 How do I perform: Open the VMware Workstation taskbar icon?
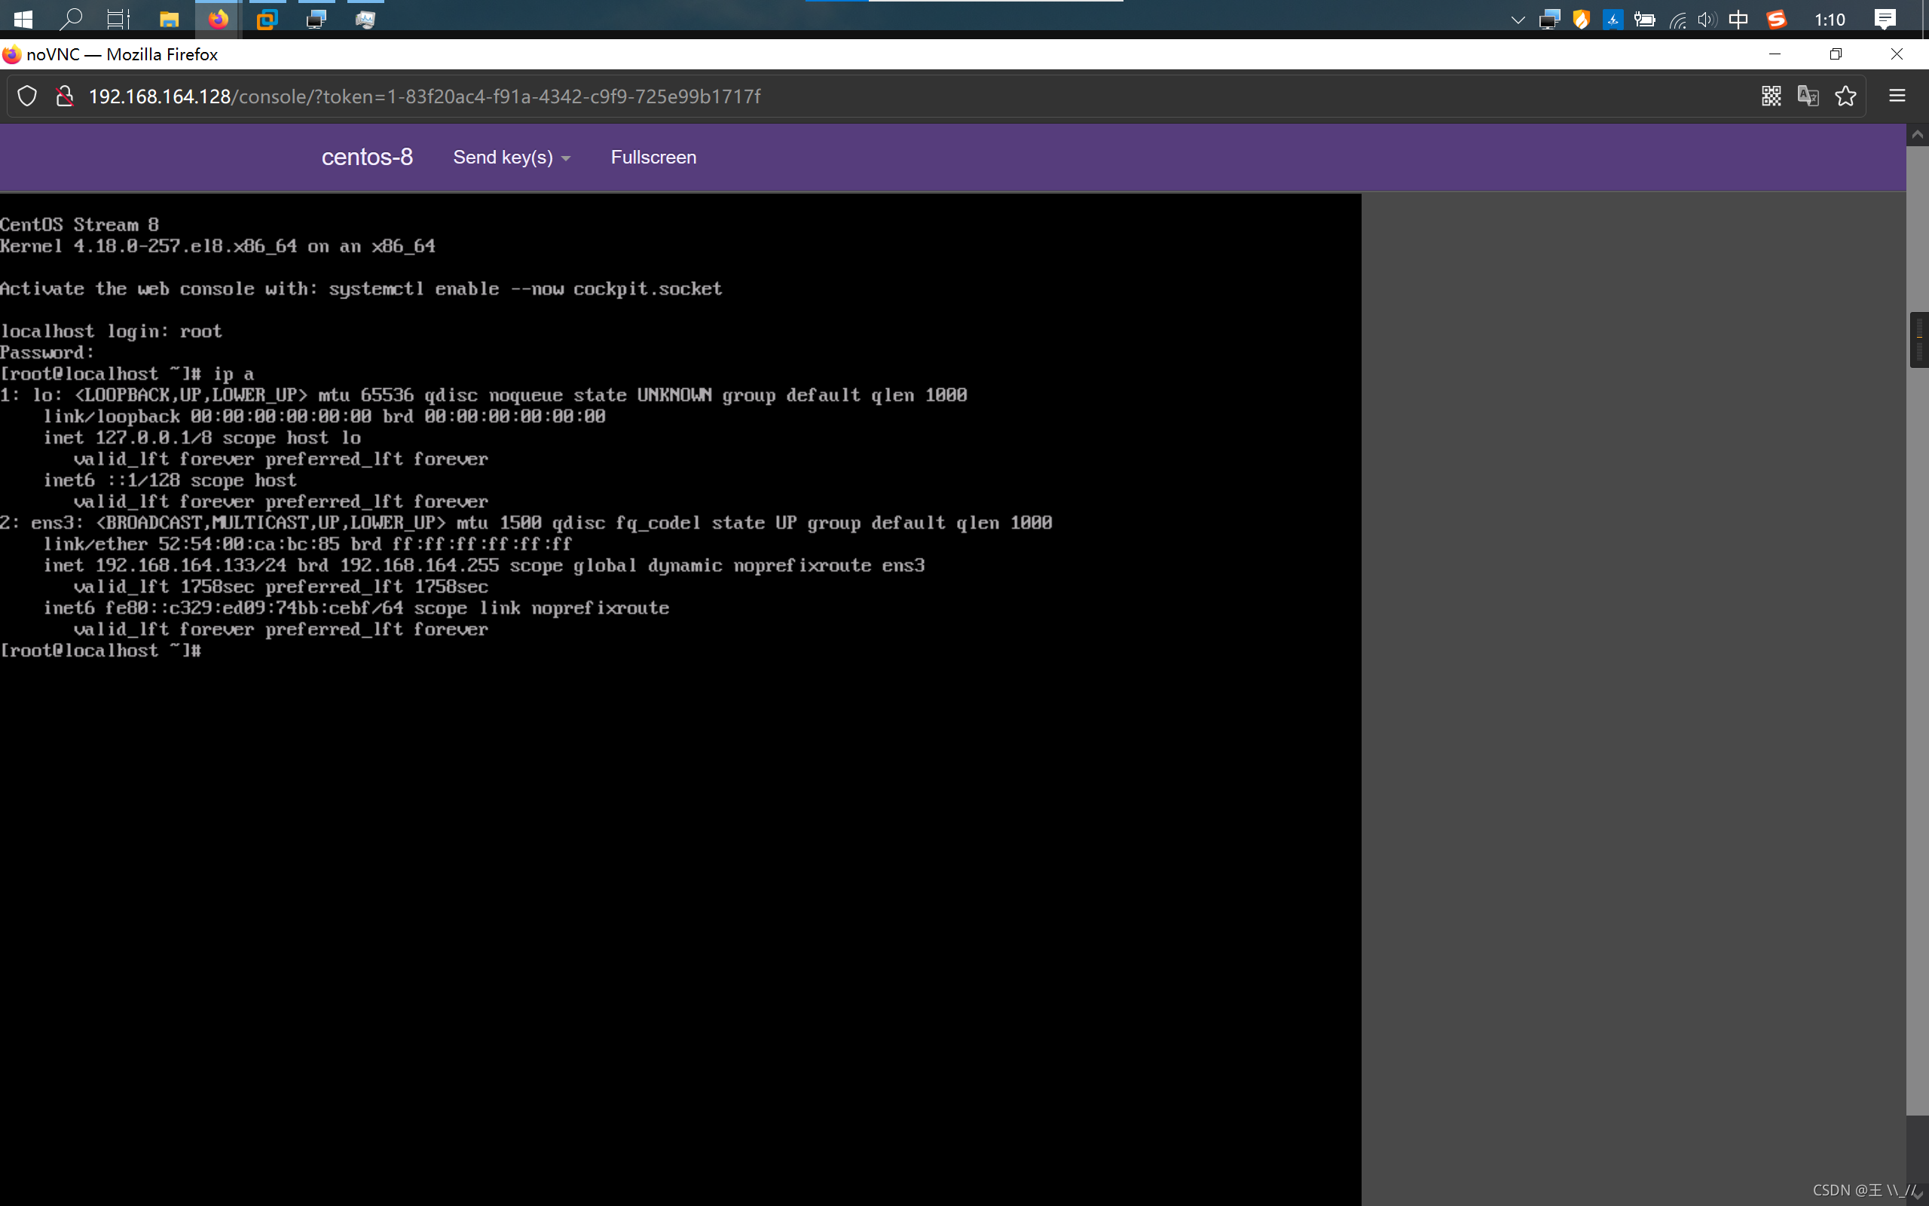(x=267, y=19)
